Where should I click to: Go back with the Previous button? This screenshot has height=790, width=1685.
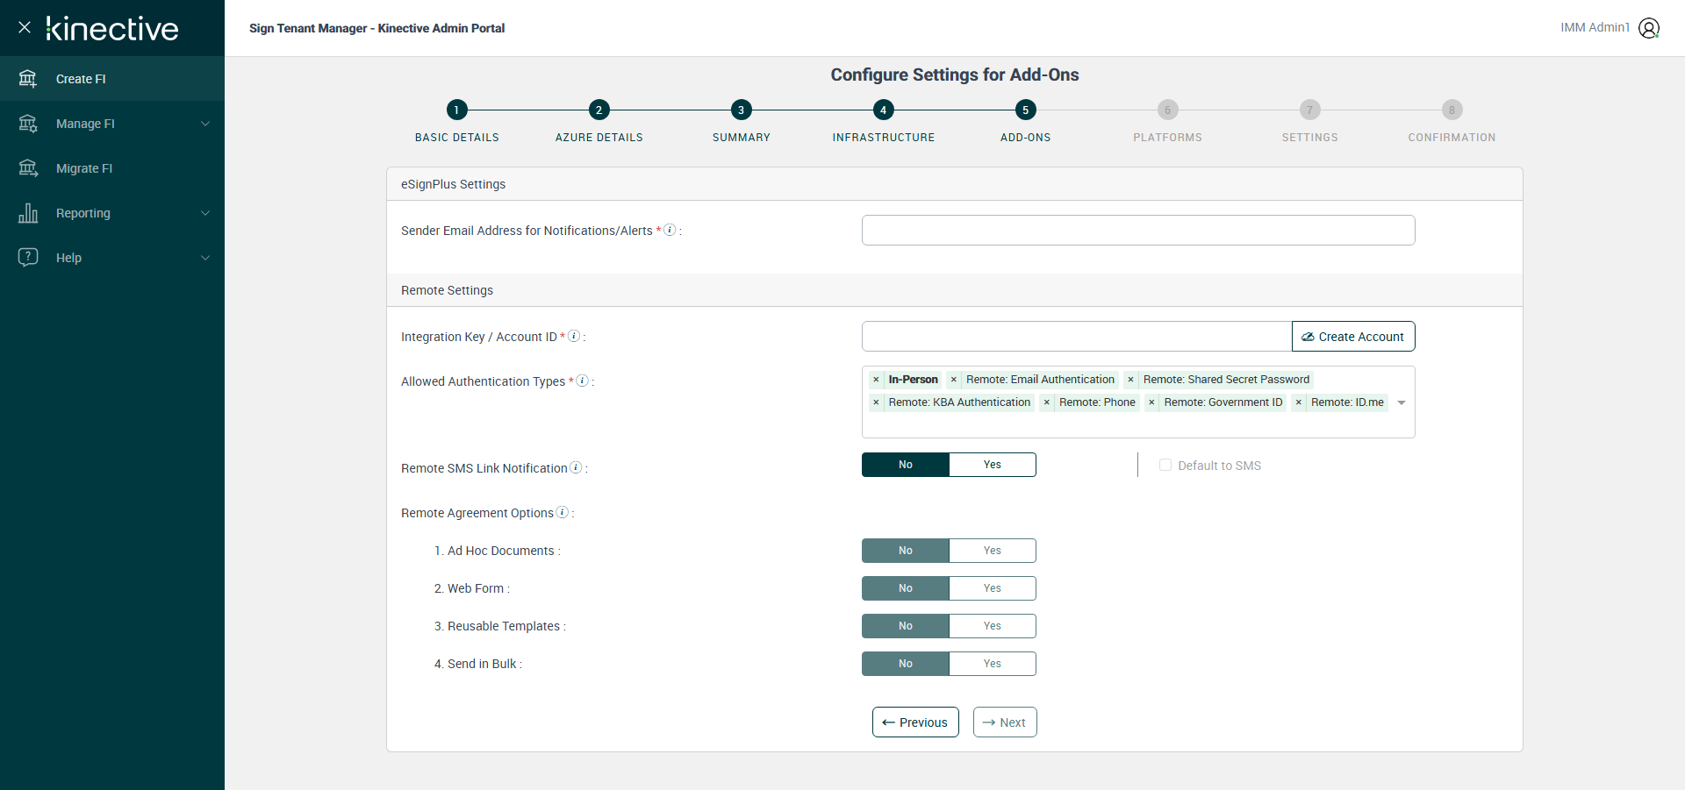tap(915, 722)
